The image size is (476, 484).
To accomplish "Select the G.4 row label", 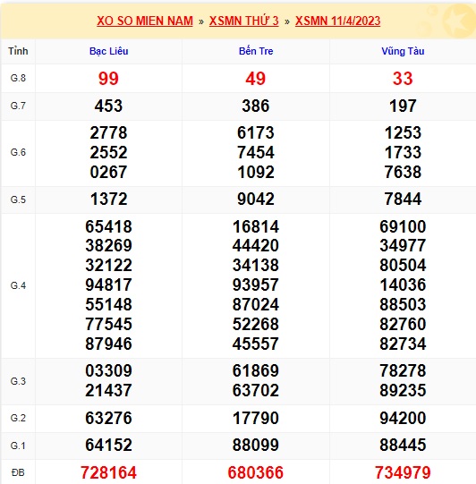I will [x=18, y=285].
